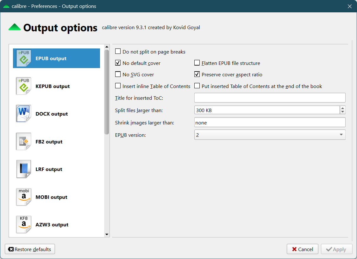Focus the Title for inserted ToC field
The height and width of the screenshot is (259, 357).
270,98
